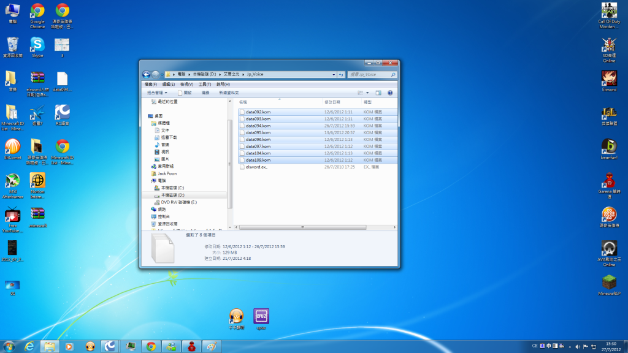The image size is (628, 353).
Task: Toggle the preview pane button
Action: click(x=378, y=93)
